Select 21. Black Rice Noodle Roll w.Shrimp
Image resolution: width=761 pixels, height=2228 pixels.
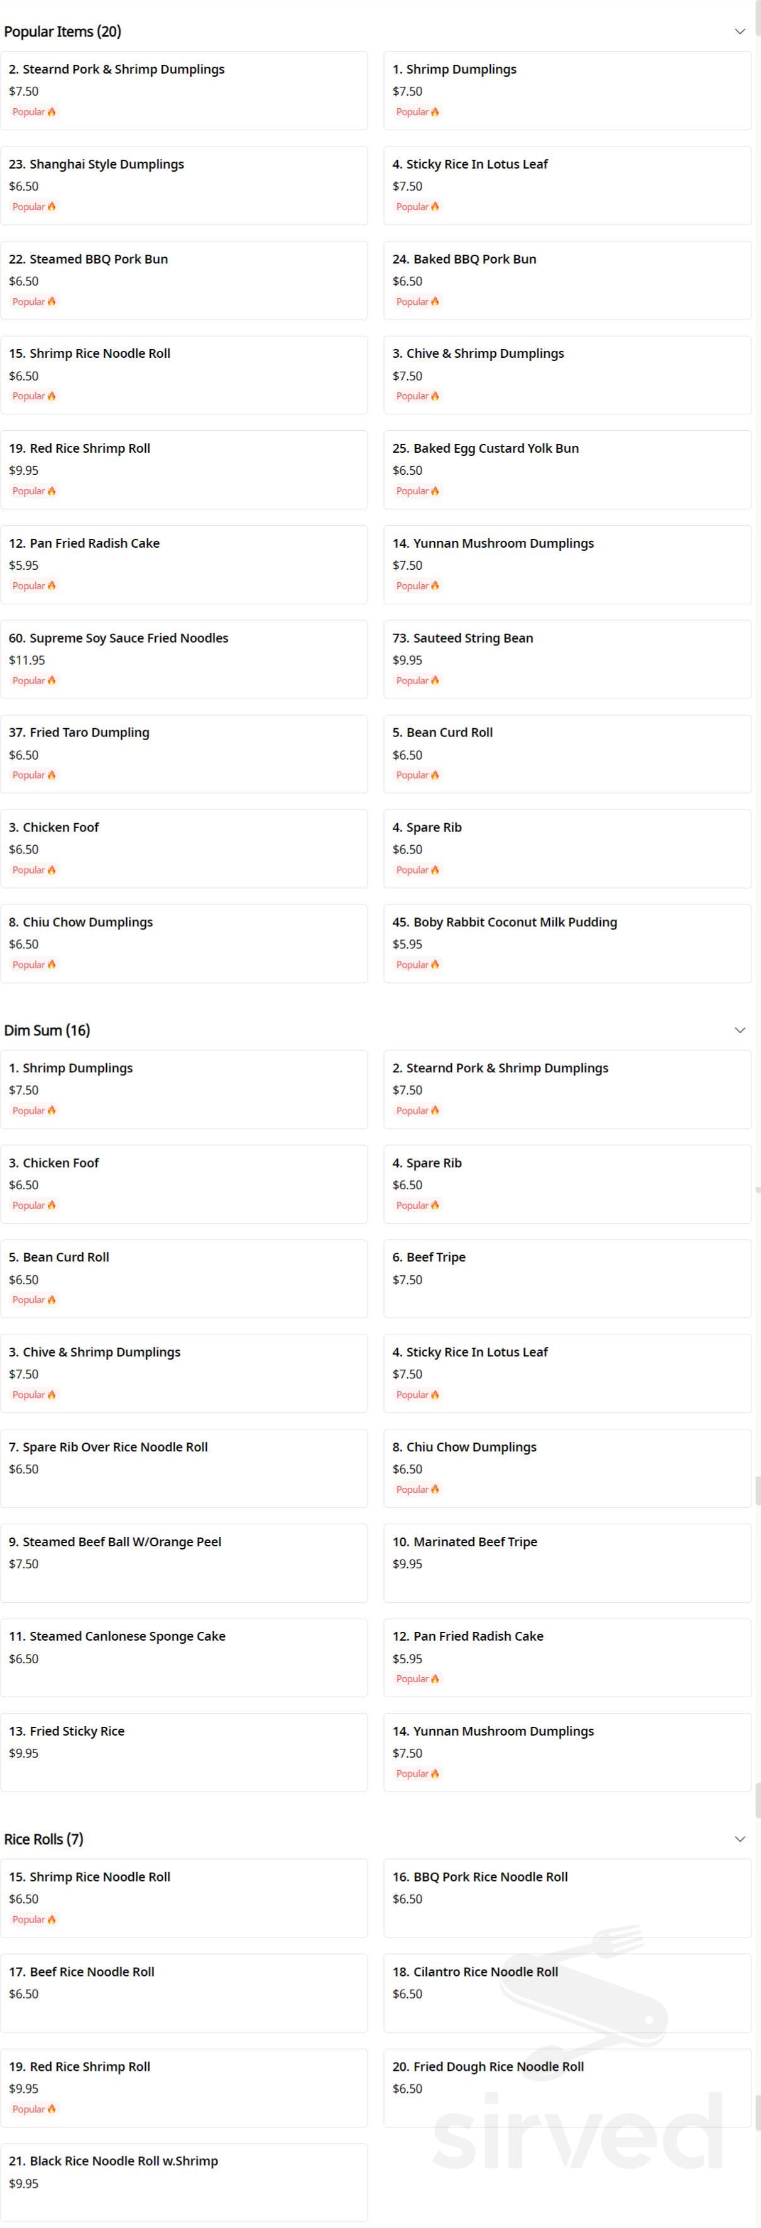point(184,2182)
